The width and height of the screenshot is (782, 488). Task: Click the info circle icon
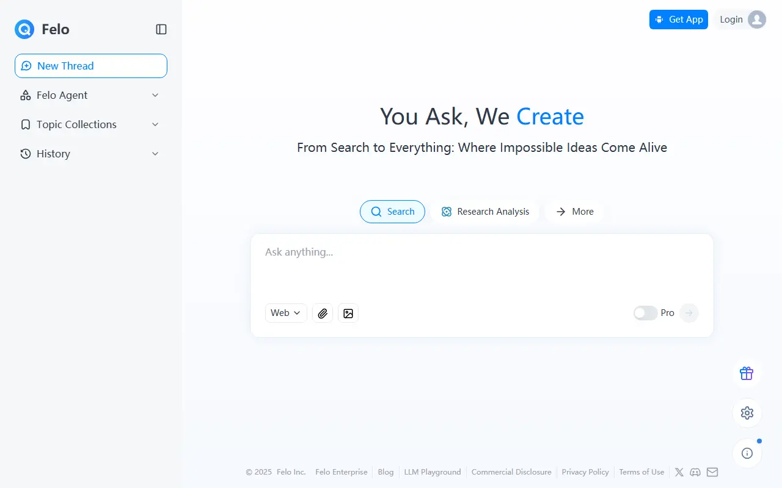747,453
